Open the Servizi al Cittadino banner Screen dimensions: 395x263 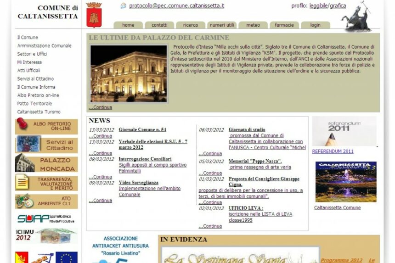pyautogui.click(x=46, y=145)
